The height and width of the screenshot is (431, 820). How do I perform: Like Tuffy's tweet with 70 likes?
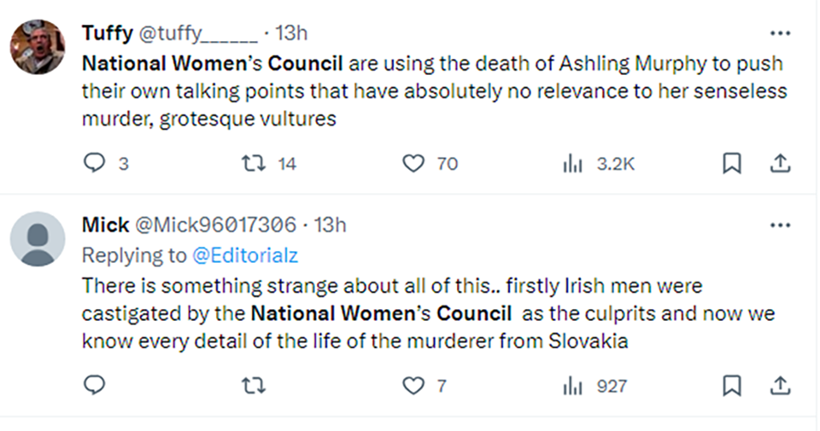413,163
